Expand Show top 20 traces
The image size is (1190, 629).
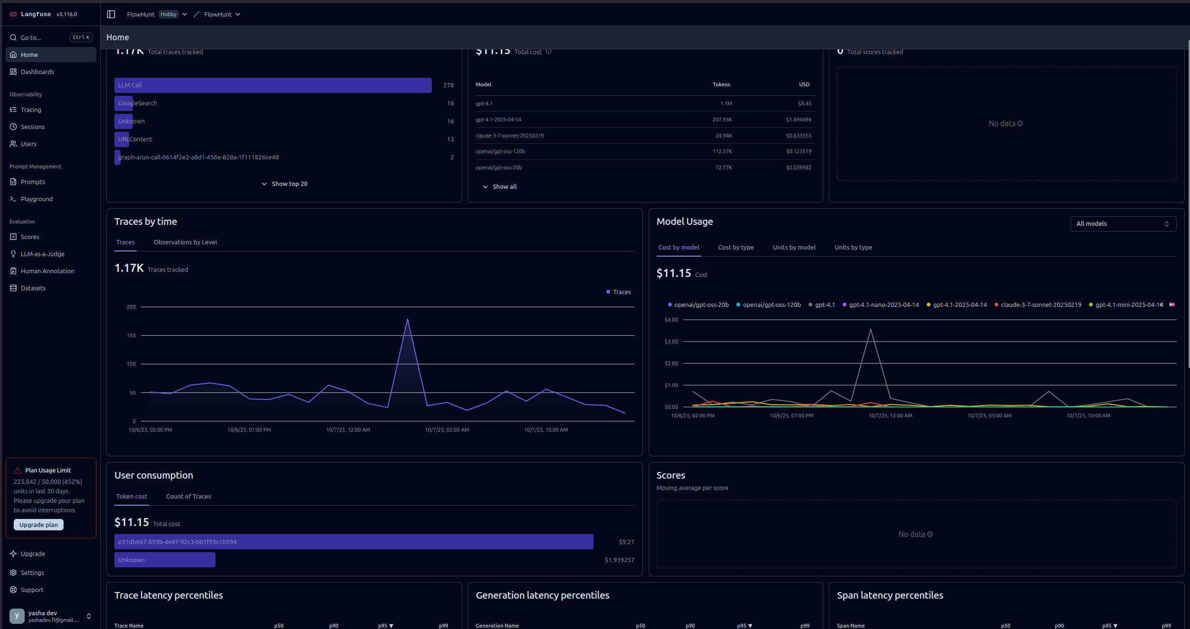(284, 184)
